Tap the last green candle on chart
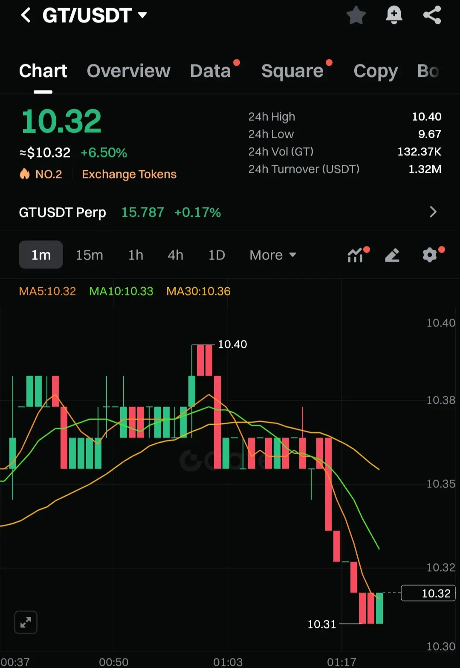460x668 pixels. tap(379, 608)
